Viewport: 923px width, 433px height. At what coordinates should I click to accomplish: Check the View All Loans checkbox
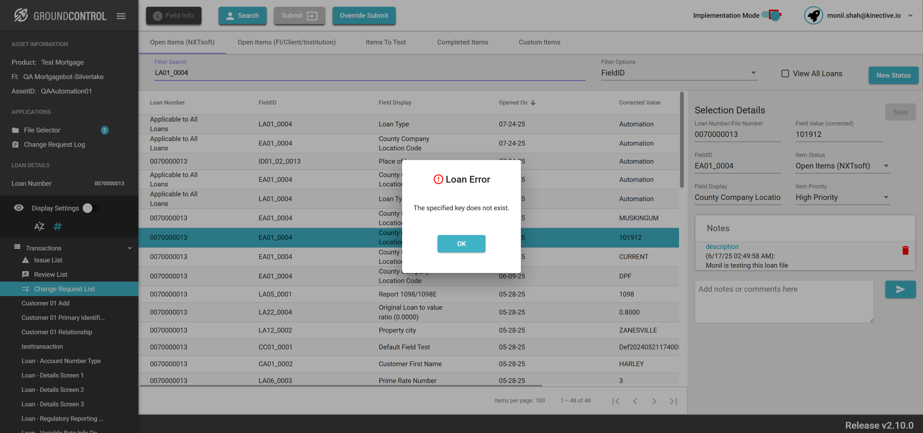785,73
